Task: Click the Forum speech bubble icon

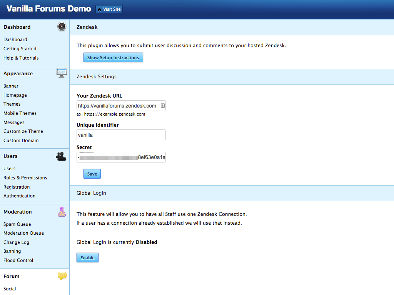Action: (62, 276)
